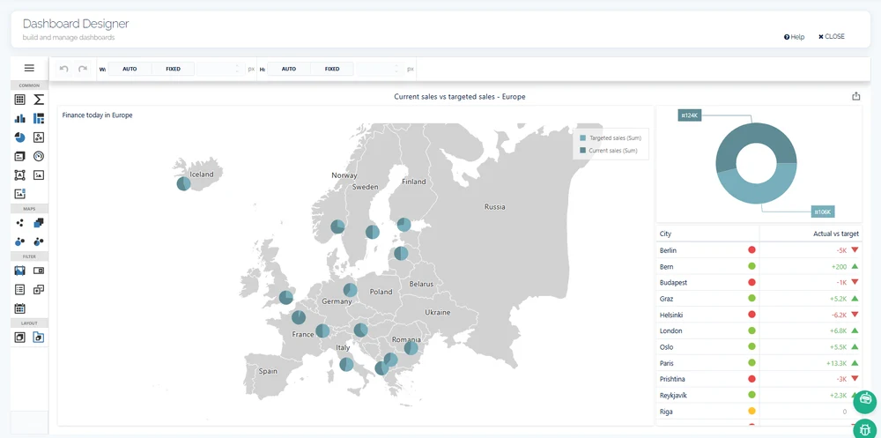
Task: Click the lighter segment of the donut chart
Action: [x=759, y=192]
